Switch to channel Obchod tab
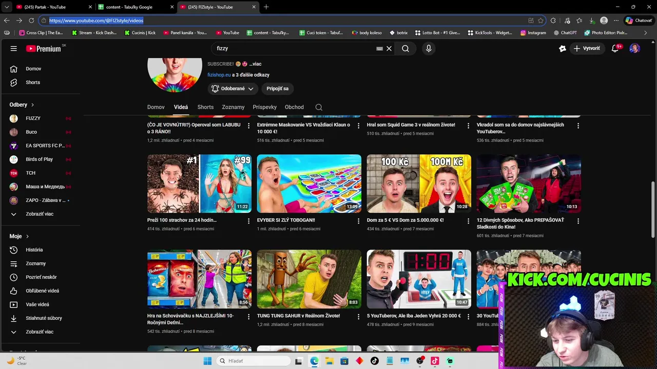Image resolution: width=657 pixels, height=369 pixels. [294, 107]
